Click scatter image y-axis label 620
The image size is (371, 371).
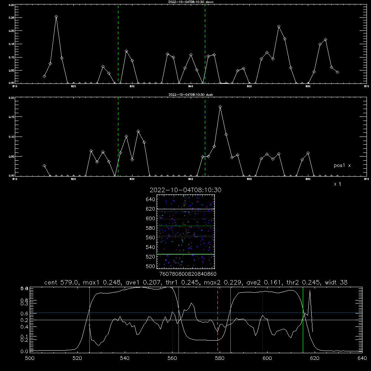tap(150, 209)
